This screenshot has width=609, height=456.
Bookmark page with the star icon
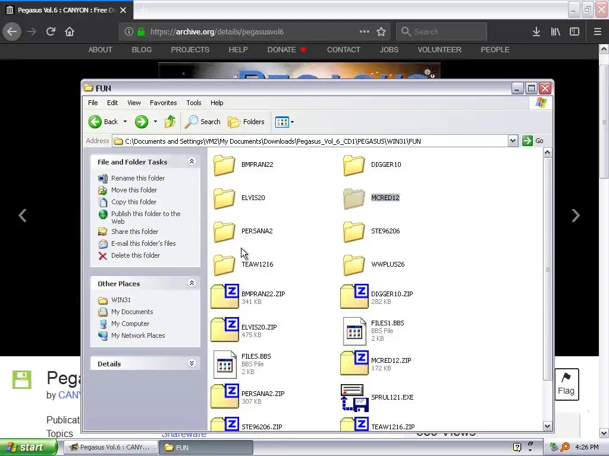(381, 32)
